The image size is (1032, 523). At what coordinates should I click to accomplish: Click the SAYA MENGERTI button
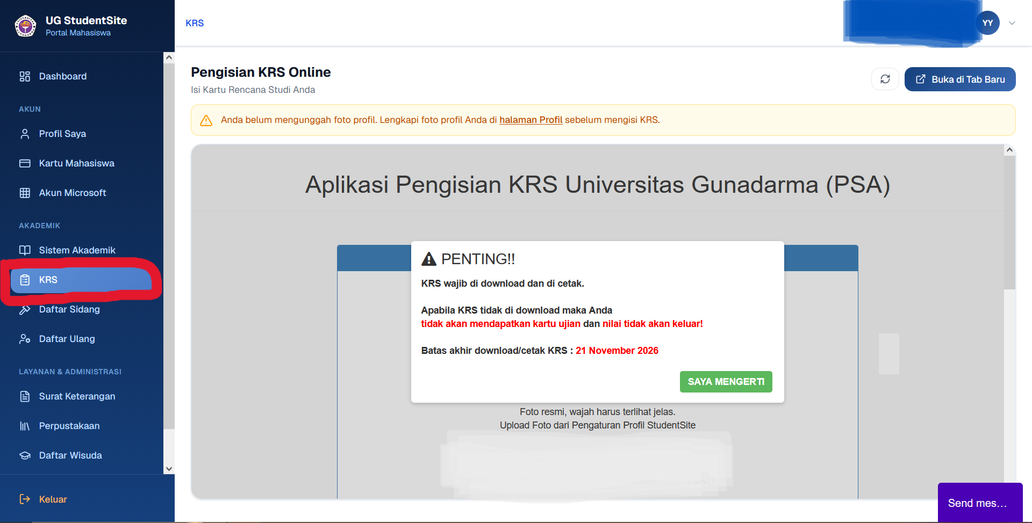click(726, 382)
